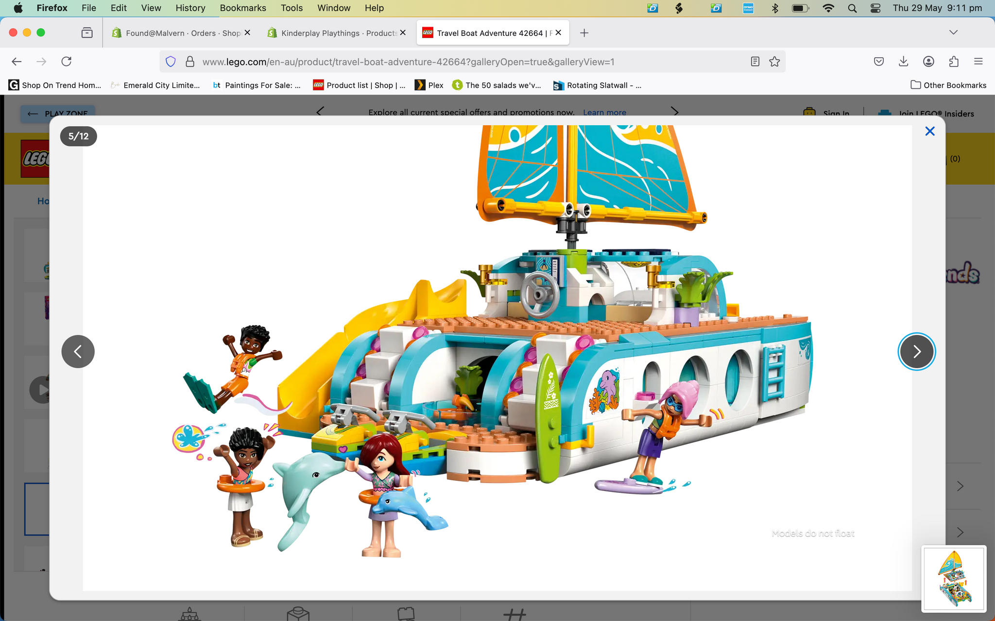Image resolution: width=995 pixels, height=621 pixels.
Task: Open Product list | Shop bookmark
Action: 359,85
